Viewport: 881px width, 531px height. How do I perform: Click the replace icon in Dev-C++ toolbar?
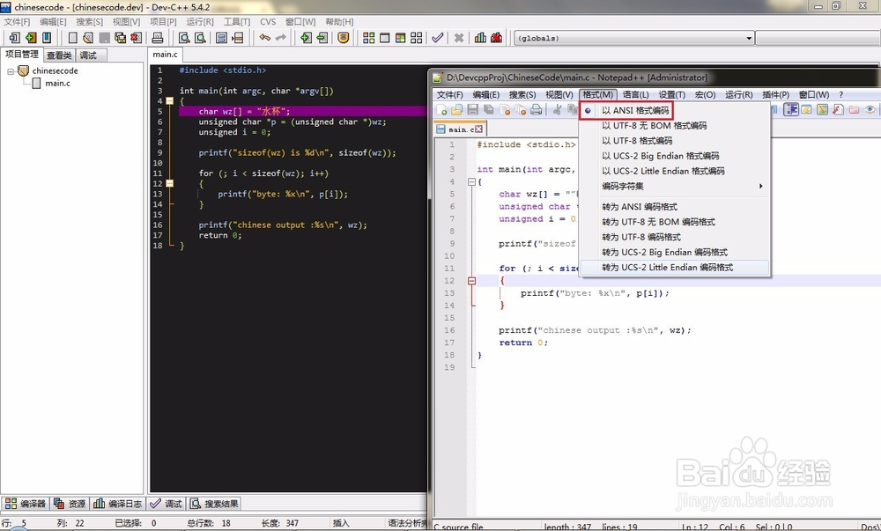coord(200,38)
